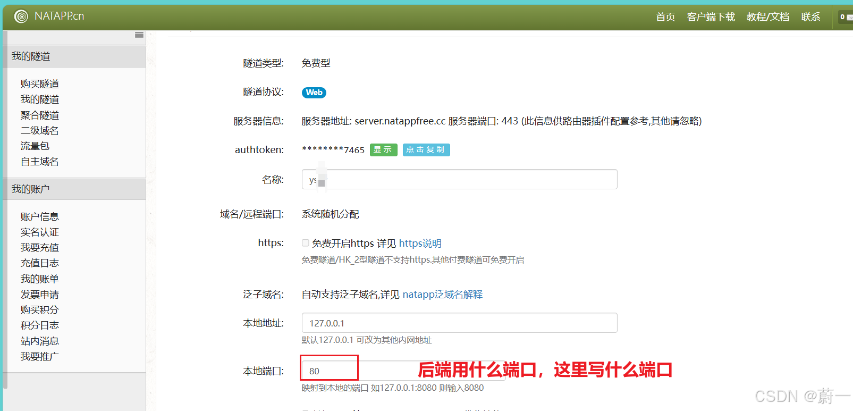This screenshot has width=853, height=411.
Task: Click the 显示 button to reveal the authtoken
Action: (x=383, y=150)
